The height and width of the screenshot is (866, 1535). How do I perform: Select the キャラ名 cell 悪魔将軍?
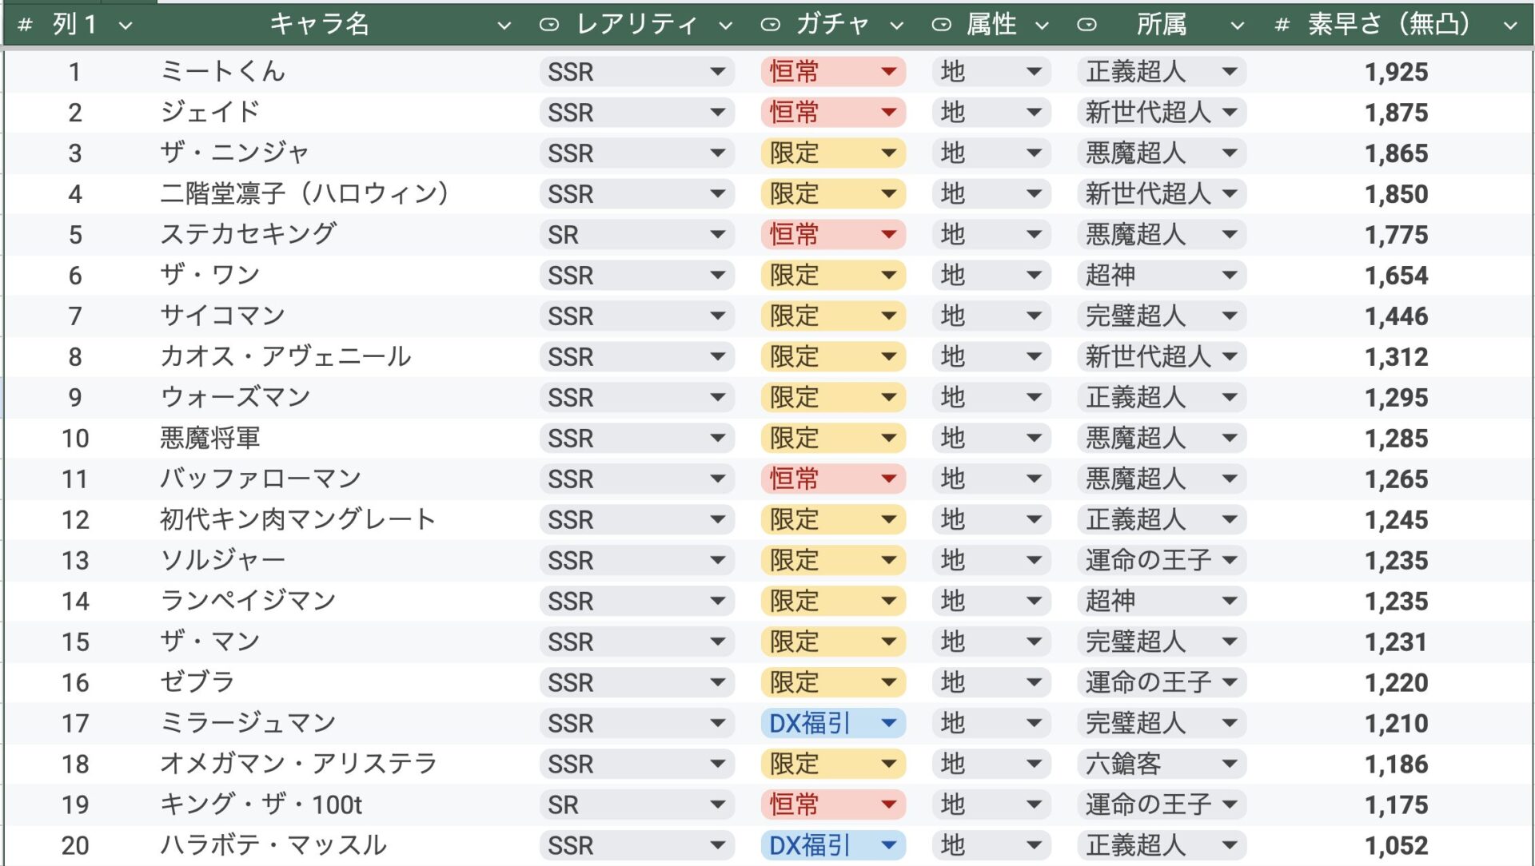click(209, 439)
